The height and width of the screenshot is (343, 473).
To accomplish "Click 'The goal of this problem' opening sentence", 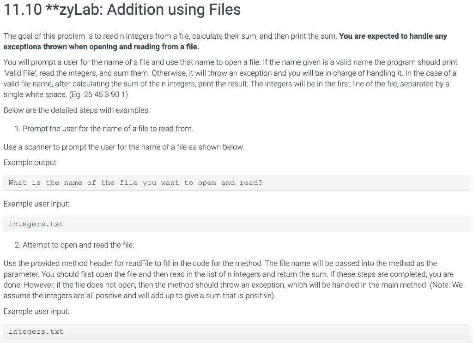I will 170,36.
